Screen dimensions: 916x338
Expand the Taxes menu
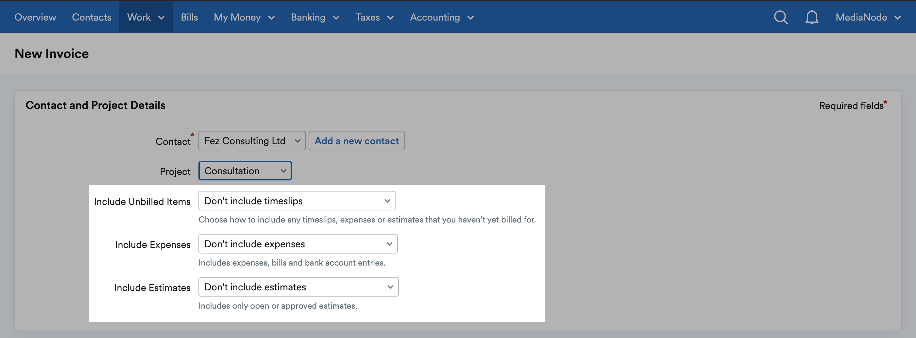coord(374,17)
